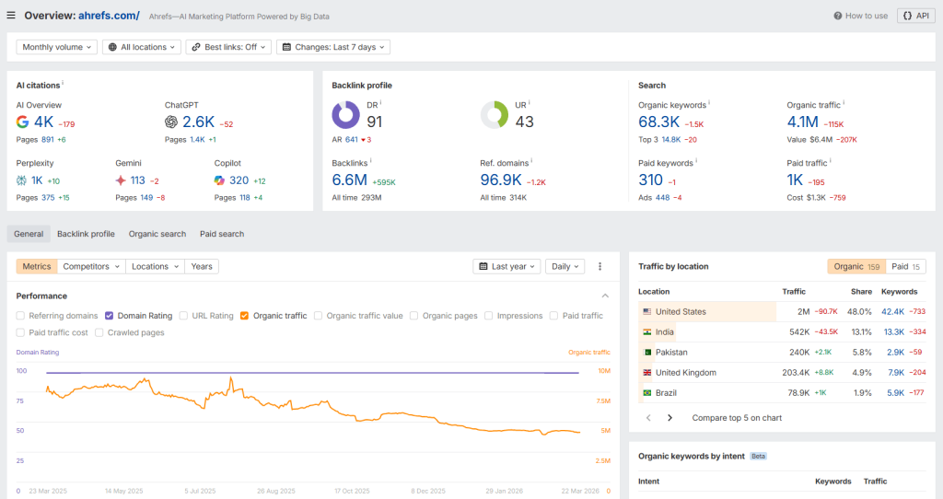Switch to the Organic search tab

157,234
